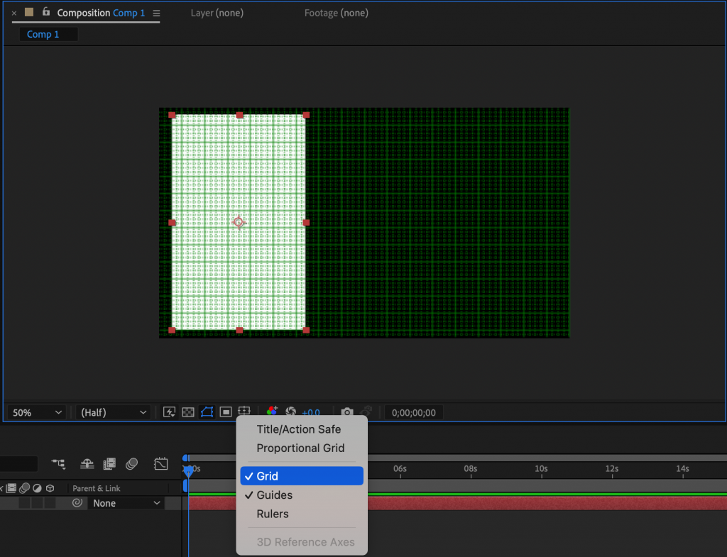Enable Motion Blur for the composition
The height and width of the screenshot is (557, 727).
132,464
